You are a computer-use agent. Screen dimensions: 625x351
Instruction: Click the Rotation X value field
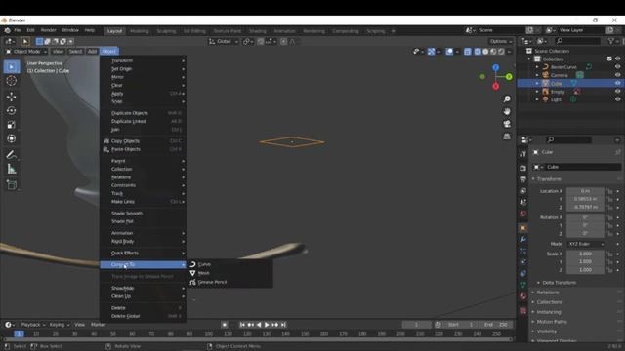point(586,217)
